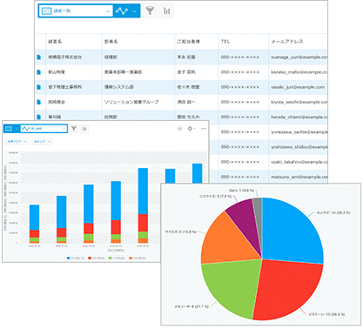Click the blue segment of the shortest bar

click(34, 218)
